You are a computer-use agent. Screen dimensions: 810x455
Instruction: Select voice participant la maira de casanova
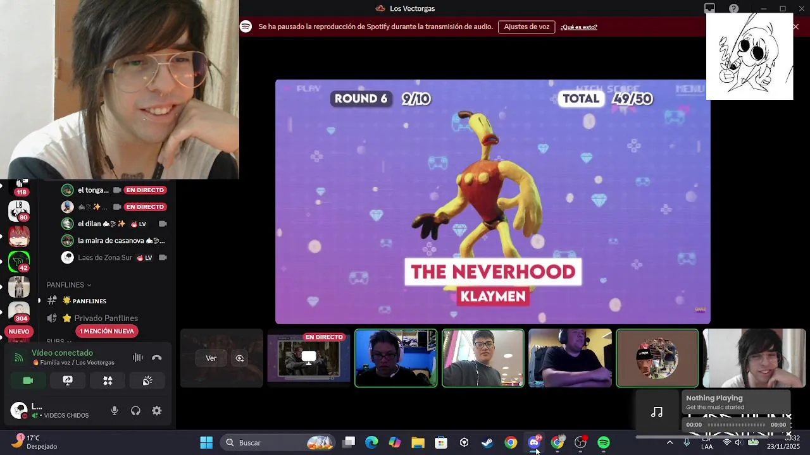[x=115, y=241]
